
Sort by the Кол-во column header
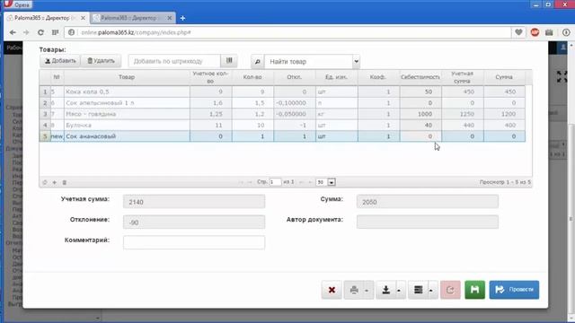point(252,77)
